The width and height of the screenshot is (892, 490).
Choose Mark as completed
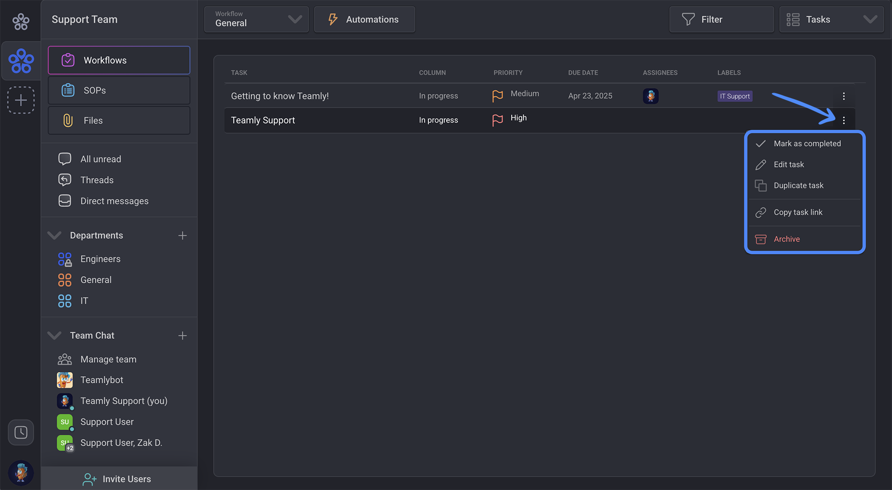coord(804,144)
